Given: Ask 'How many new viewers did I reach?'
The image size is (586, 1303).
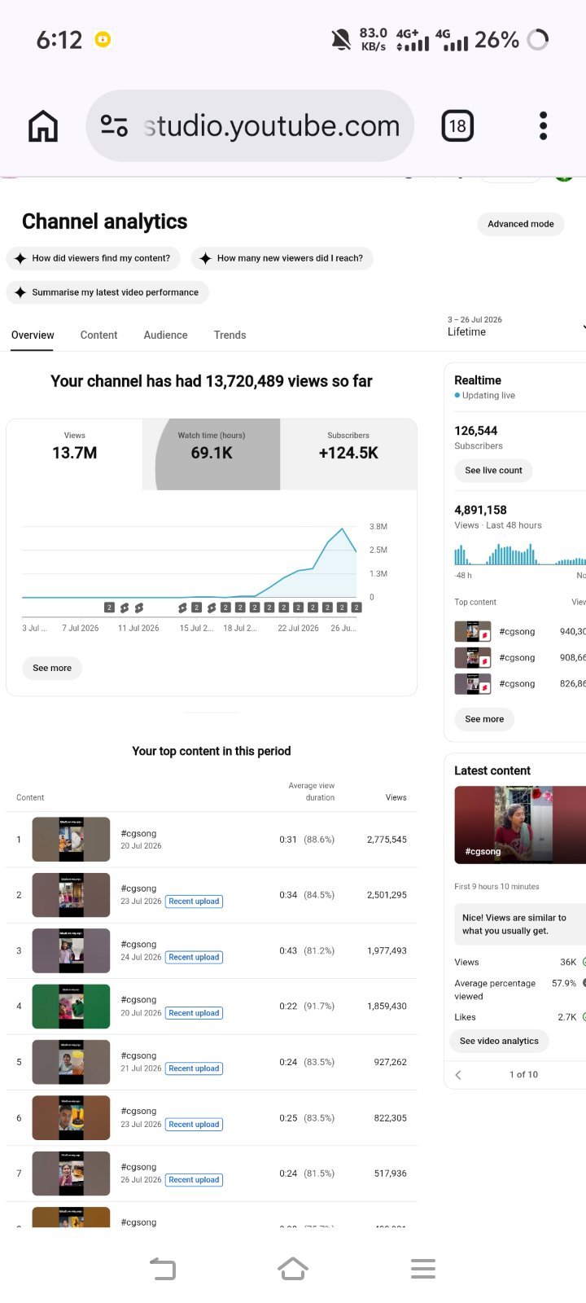Looking at the screenshot, I should click(282, 258).
